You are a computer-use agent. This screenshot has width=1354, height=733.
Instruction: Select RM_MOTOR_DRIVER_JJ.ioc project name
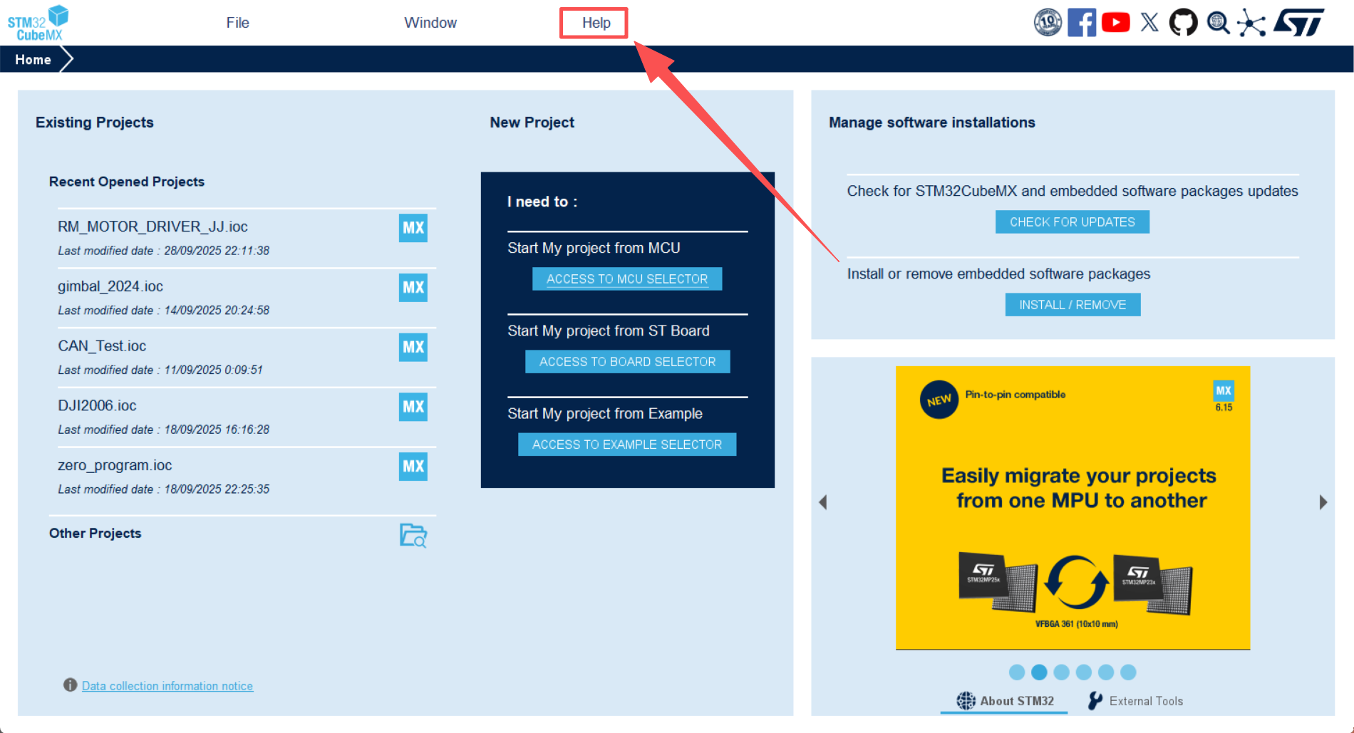pyautogui.click(x=153, y=227)
